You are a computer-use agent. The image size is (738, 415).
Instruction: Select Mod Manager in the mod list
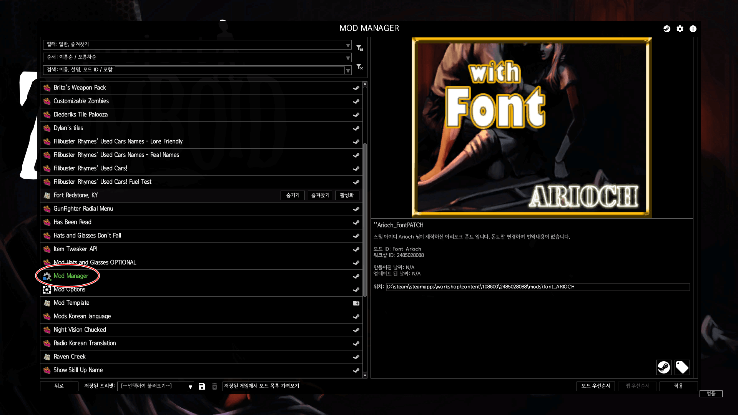[71, 276]
